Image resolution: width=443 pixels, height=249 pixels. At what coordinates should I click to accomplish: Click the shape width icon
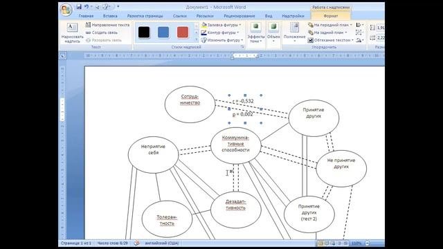coord(372,37)
